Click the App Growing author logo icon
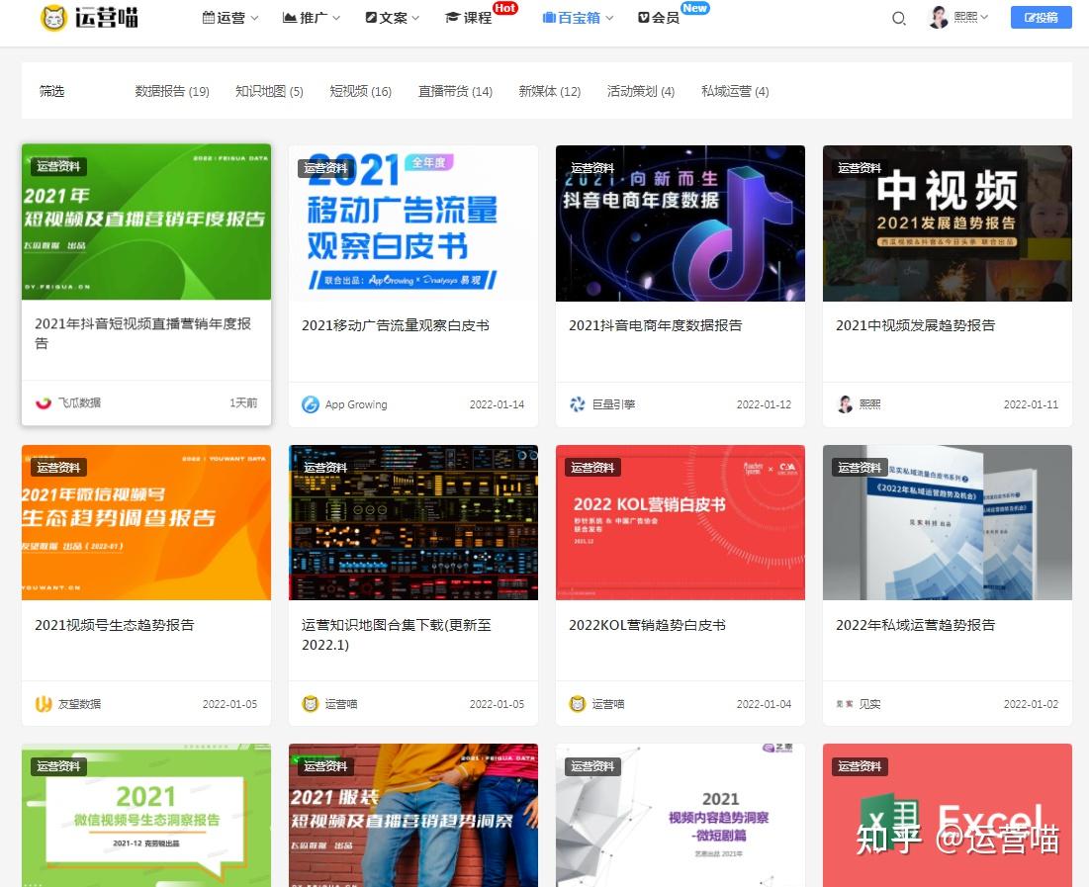The width and height of the screenshot is (1089, 887). (x=310, y=404)
